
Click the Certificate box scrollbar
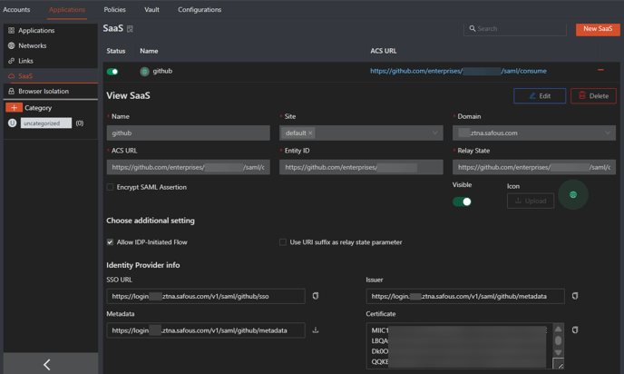(x=558, y=341)
